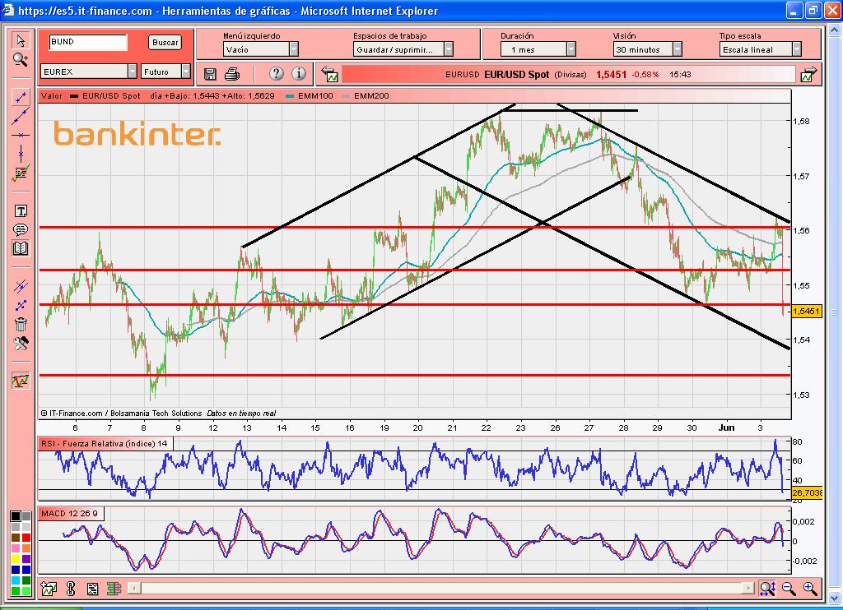Screen dimensions: 843x610
Task: Click the 1,5451 current price tag
Action: click(x=807, y=311)
